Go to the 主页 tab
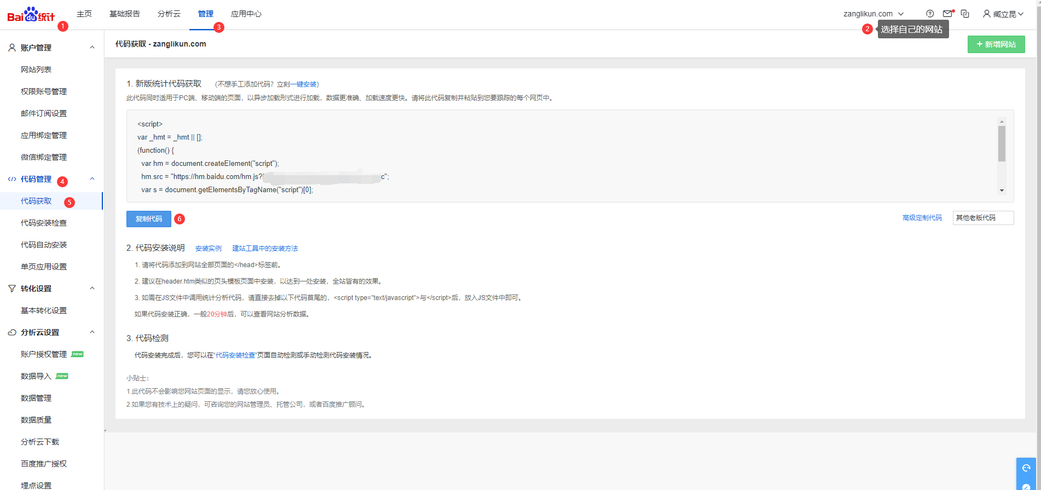The width and height of the screenshot is (1041, 490). pyautogui.click(x=84, y=14)
